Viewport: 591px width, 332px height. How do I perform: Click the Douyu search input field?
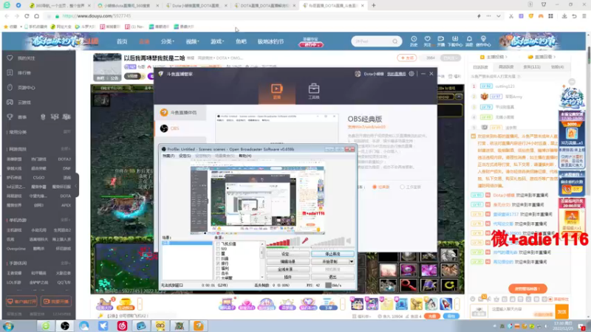click(x=372, y=41)
